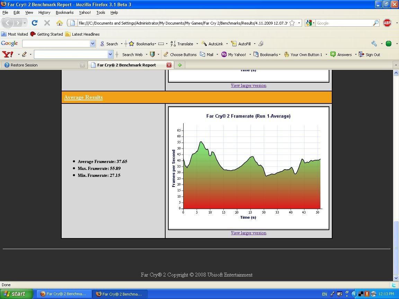The image size is (399, 299).
Task: Open the History menu
Action: pyautogui.click(x=44, y=12)
